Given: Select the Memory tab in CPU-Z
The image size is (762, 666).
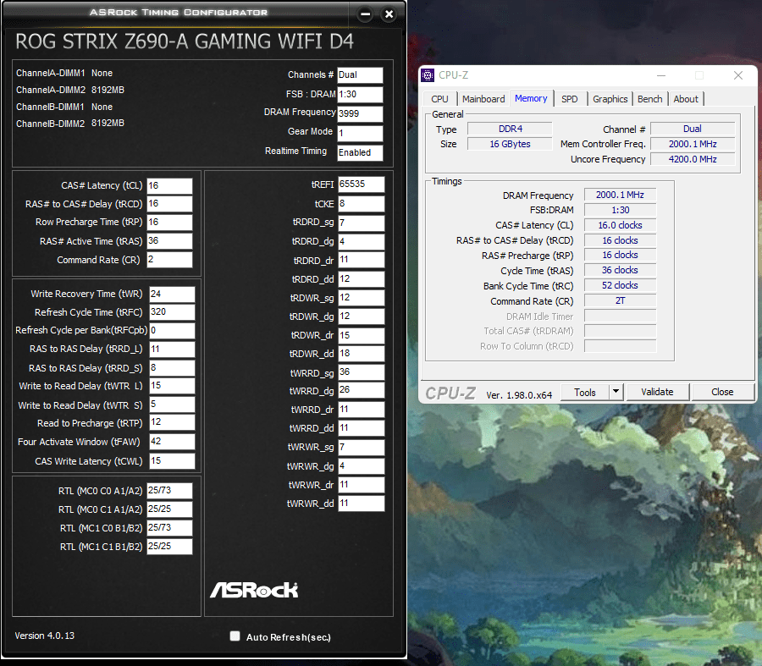Looking at the screenshot, I should click(x=531, y=99).
